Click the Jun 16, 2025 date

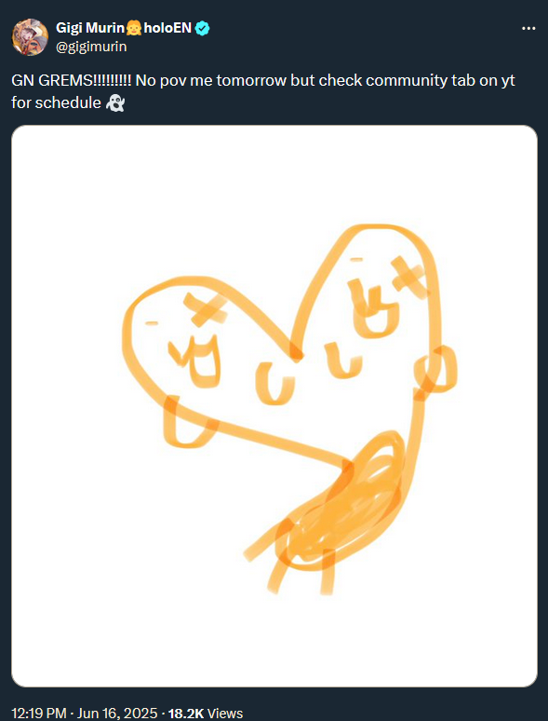click(117, 714)
